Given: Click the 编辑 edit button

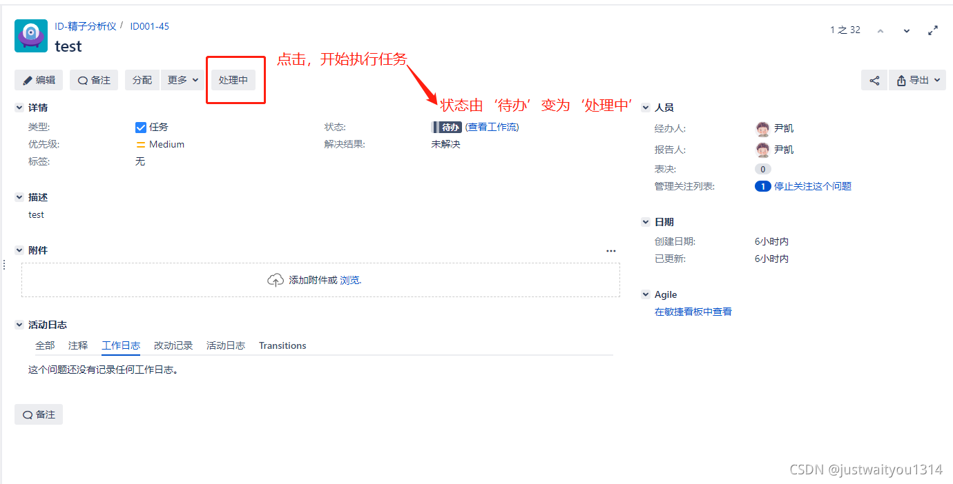Looking at the screenshot, I should pos(39,80).
